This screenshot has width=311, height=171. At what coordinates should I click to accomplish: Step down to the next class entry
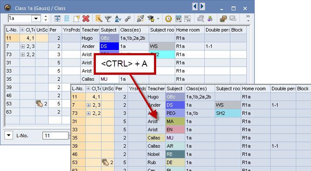point(46,20)
